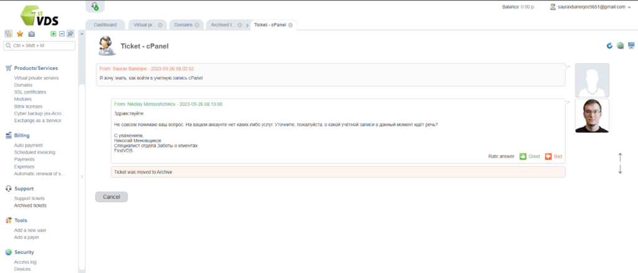This screenshot has height=273, width=638.
Task: Open the briefcase menu icon
Action: (x=31, y=34)
